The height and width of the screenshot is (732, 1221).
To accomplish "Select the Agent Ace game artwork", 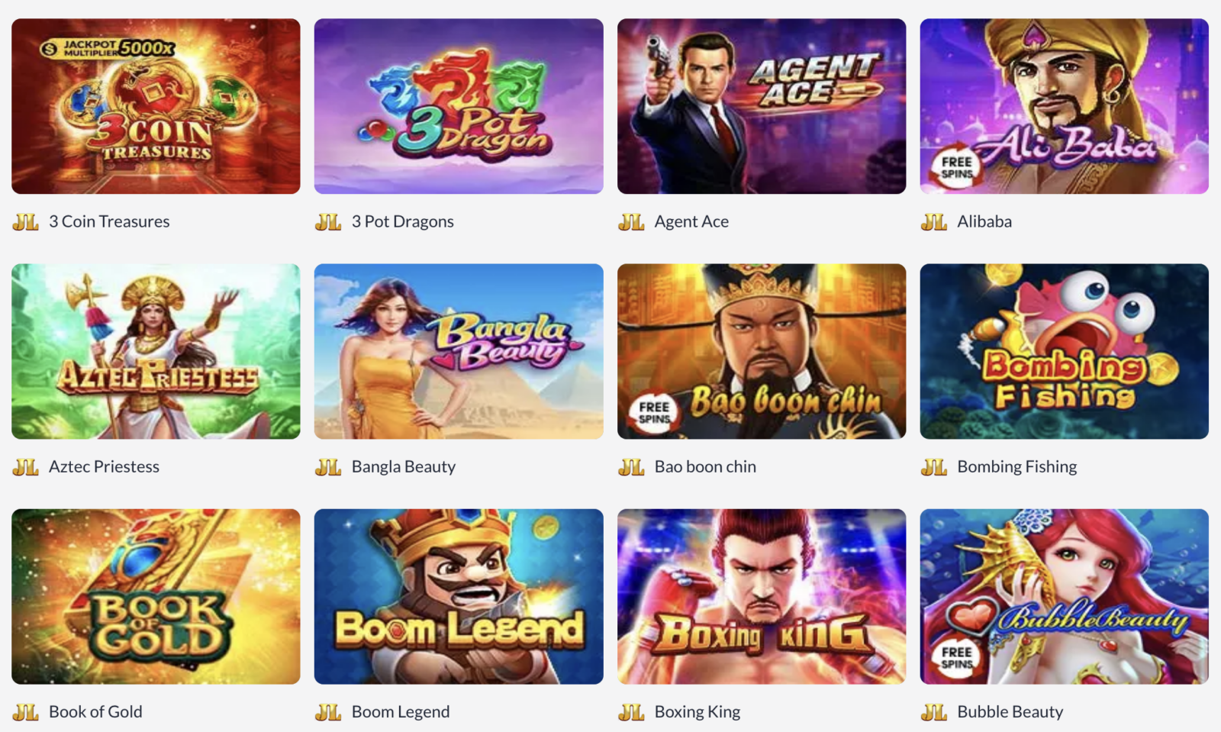I will click(x=762, y=106).
